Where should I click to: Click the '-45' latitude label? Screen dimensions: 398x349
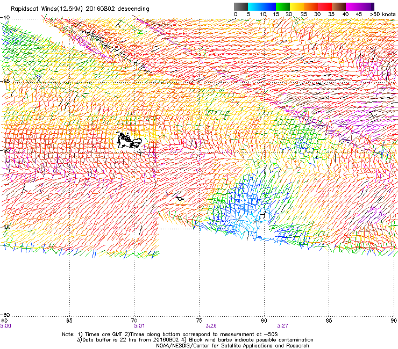point(5,81)
